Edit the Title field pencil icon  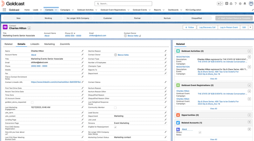pyautogui.click(x=83, y=59)
